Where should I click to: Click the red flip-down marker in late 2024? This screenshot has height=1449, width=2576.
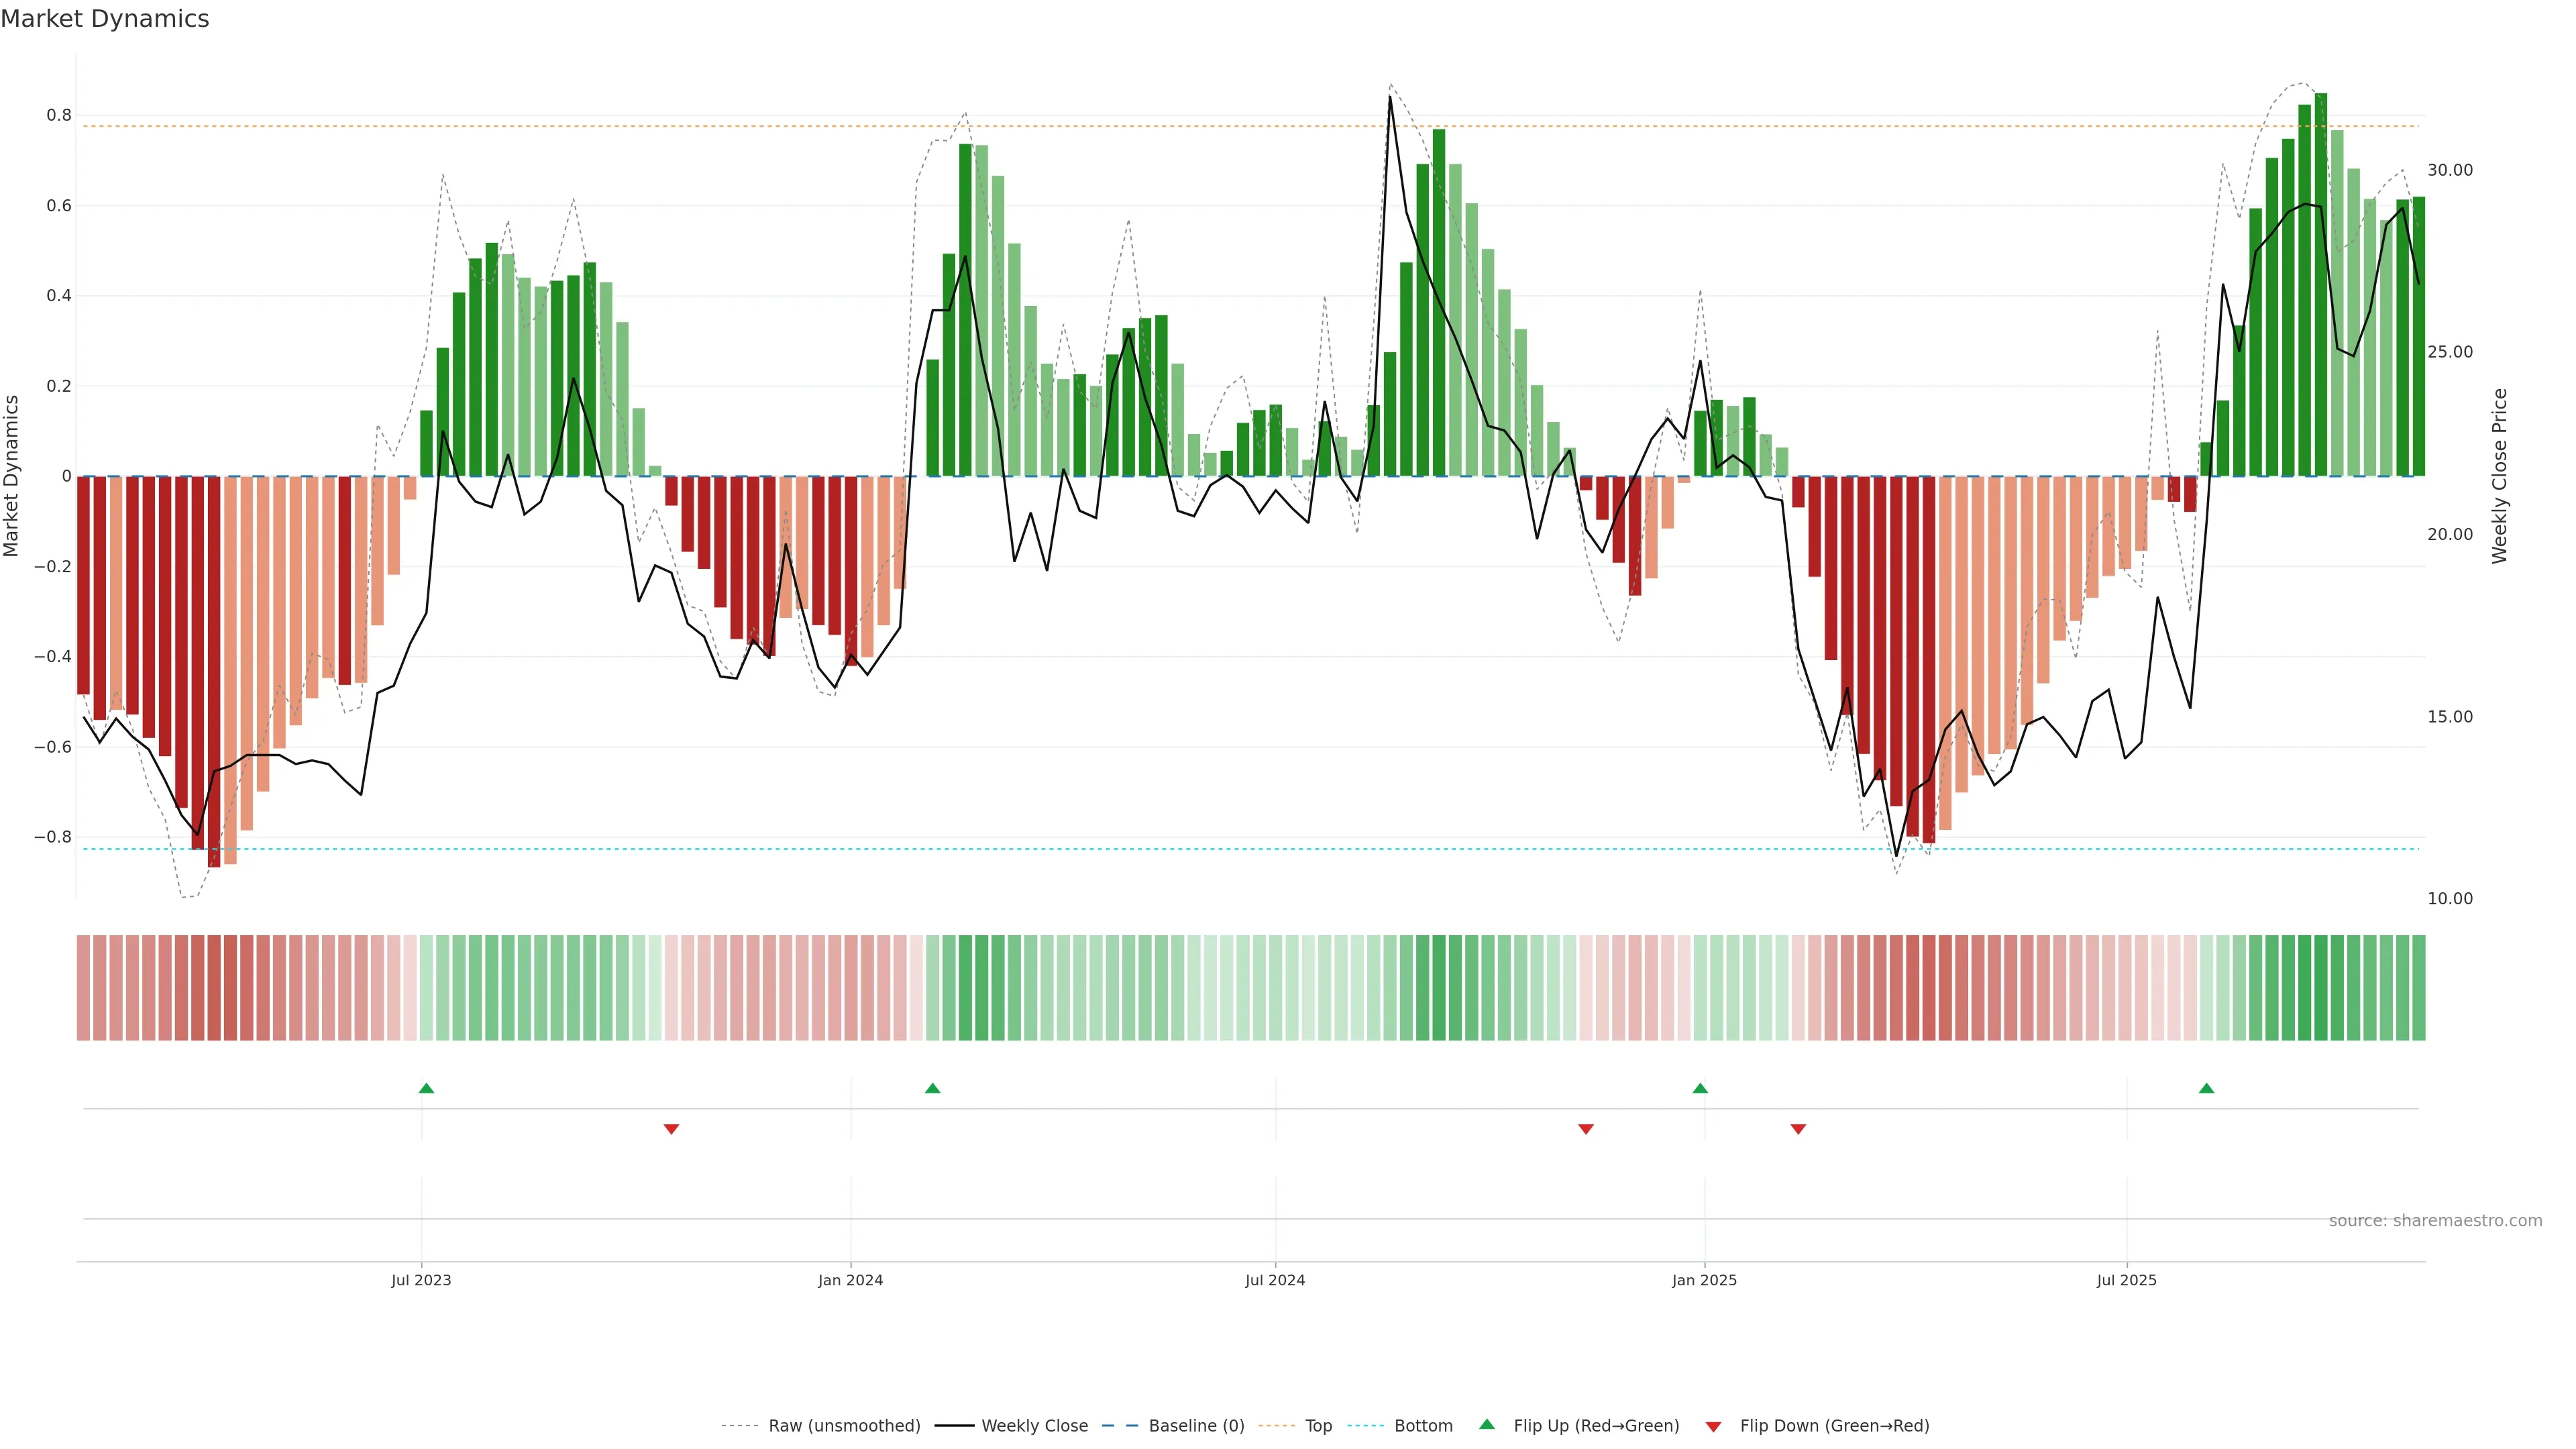coord(1585,1129)
